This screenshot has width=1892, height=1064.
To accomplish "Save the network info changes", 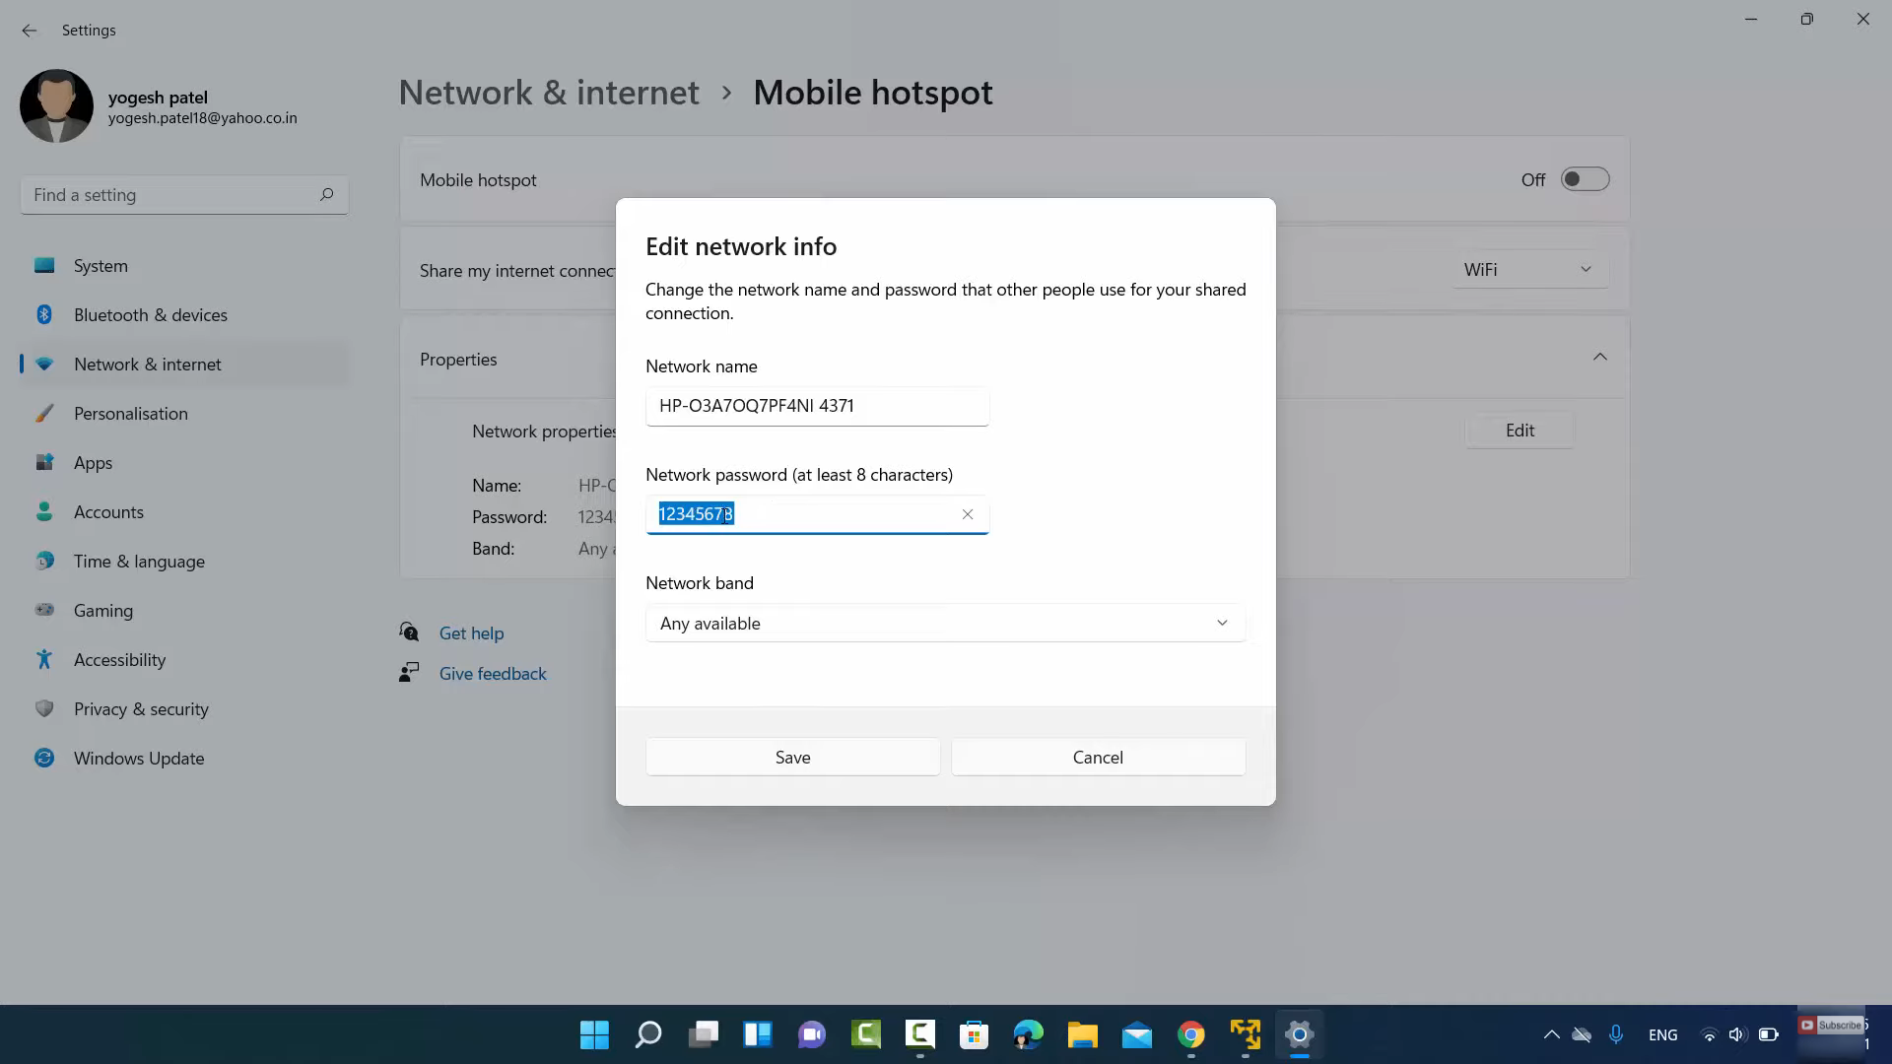I will [x=792, y=758].
